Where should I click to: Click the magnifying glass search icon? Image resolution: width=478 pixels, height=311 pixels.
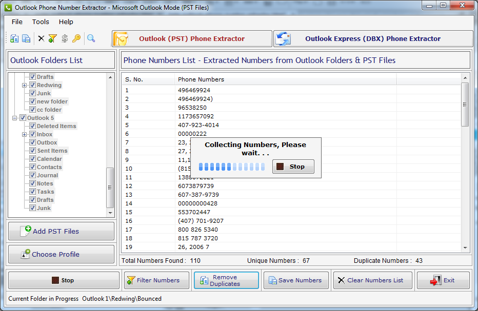(x=91, y=38)
